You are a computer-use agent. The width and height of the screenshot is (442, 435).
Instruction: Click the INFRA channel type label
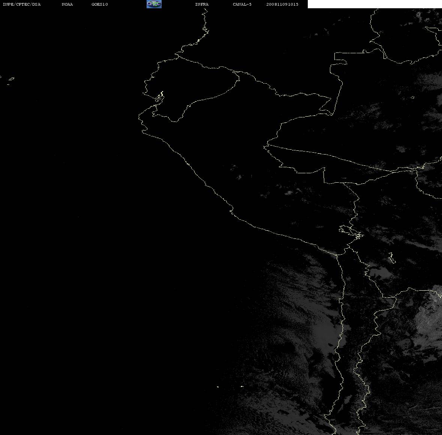click(x=202, y=4)
